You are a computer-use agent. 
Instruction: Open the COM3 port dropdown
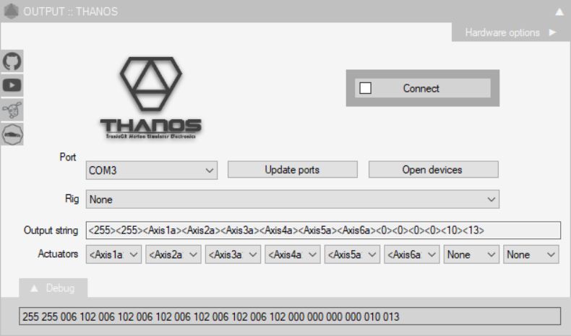point(152,171)
